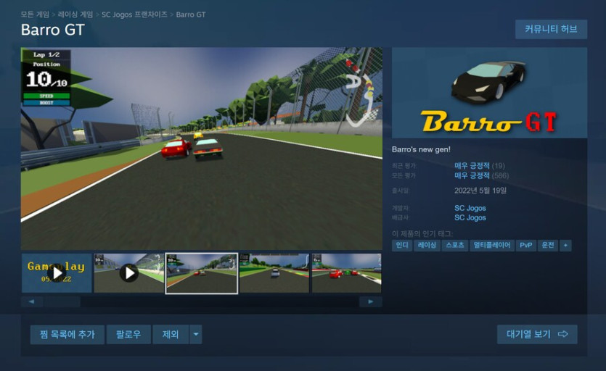
Task: Open publisher SC Jogos link
Action: tap(470, 217)
